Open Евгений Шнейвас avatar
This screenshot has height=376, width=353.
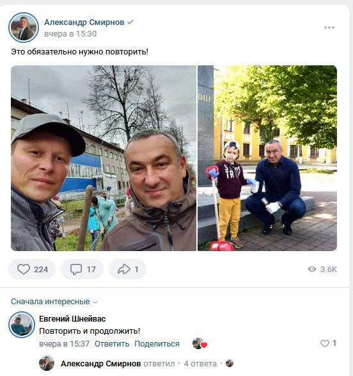(22, 325)
